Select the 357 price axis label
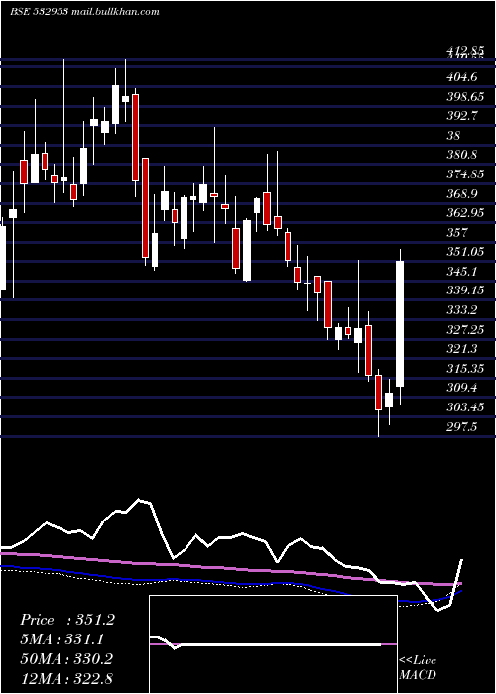Screen dimensions: 496x694 pos(456,232)
